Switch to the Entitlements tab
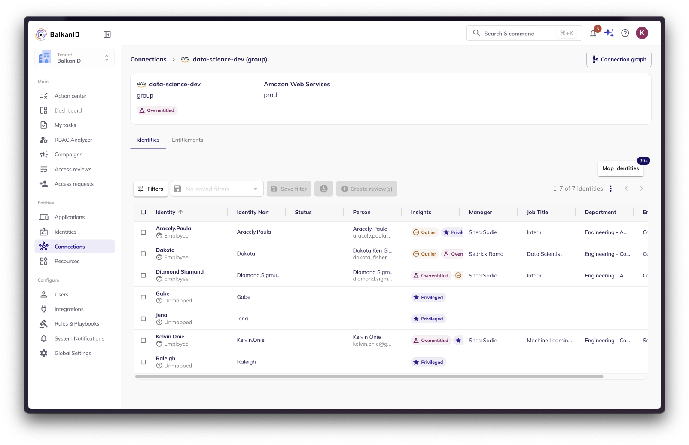Image resolution: width=689 pixels, height=445 pixels. [x=187, y=140]
